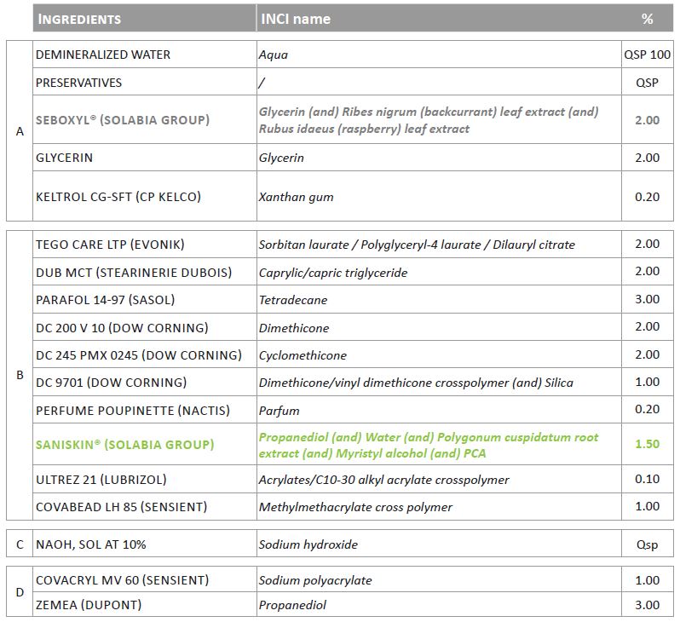The height and width of the screenshot is (622, 680).
Task: Click the Parfum cell
Action: 439,410
